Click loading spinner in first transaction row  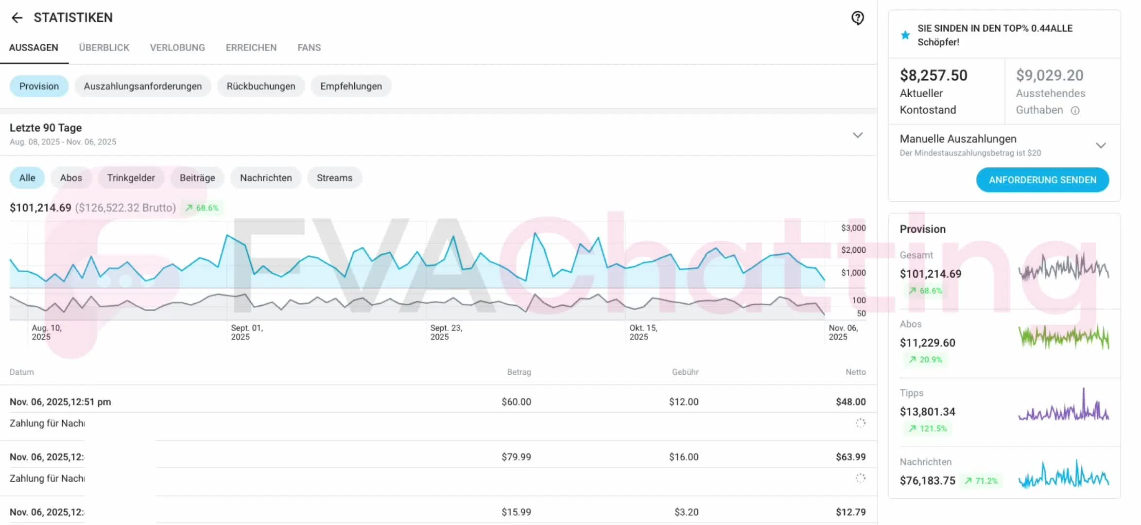[861, 423]
